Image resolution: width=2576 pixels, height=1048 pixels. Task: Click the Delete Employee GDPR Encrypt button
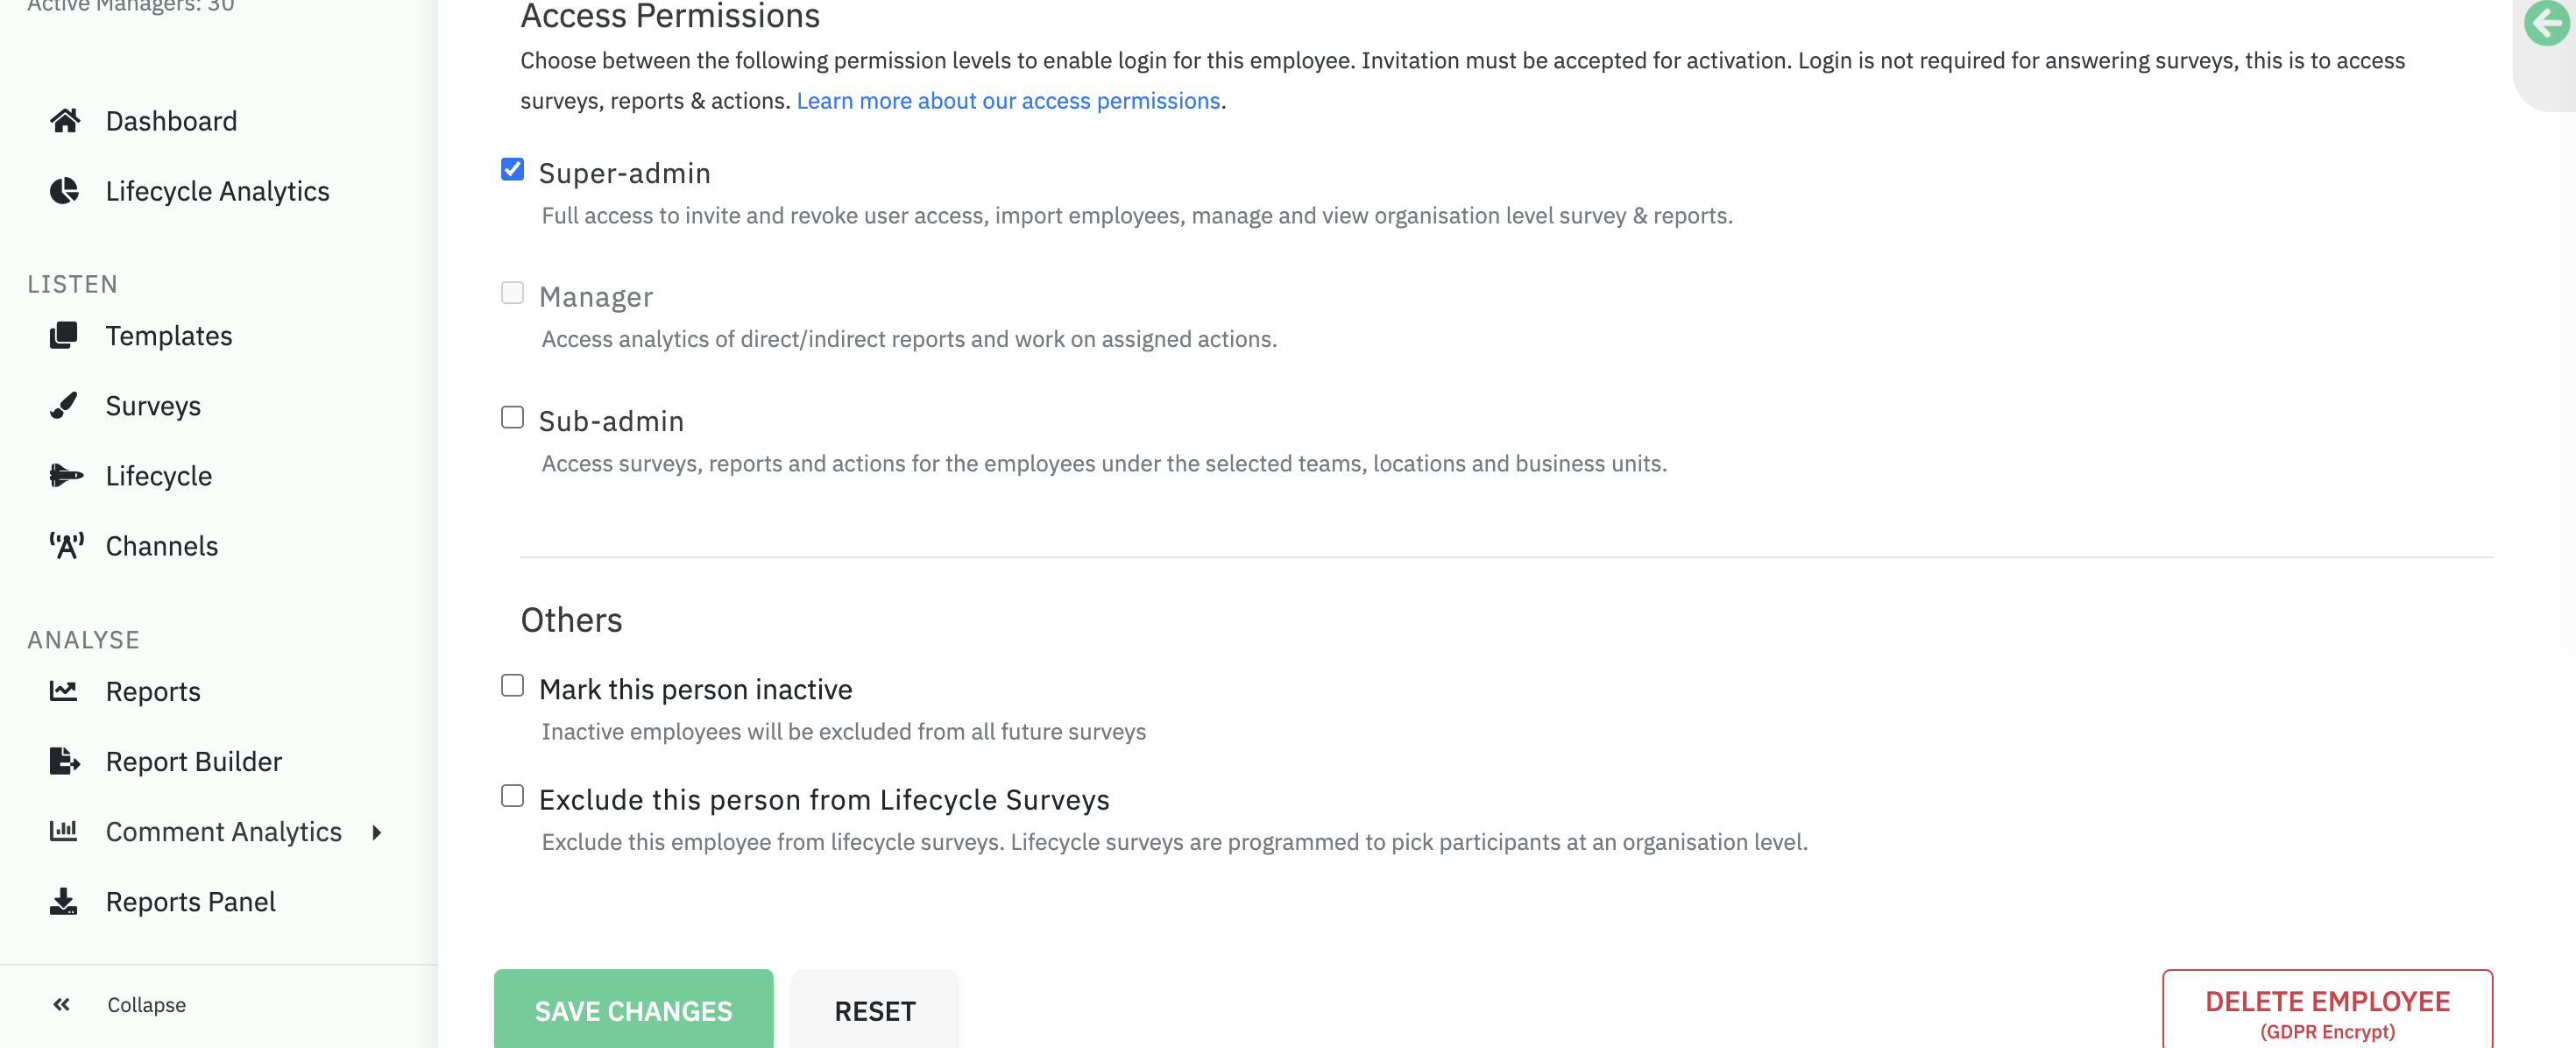(2326, 1011)
